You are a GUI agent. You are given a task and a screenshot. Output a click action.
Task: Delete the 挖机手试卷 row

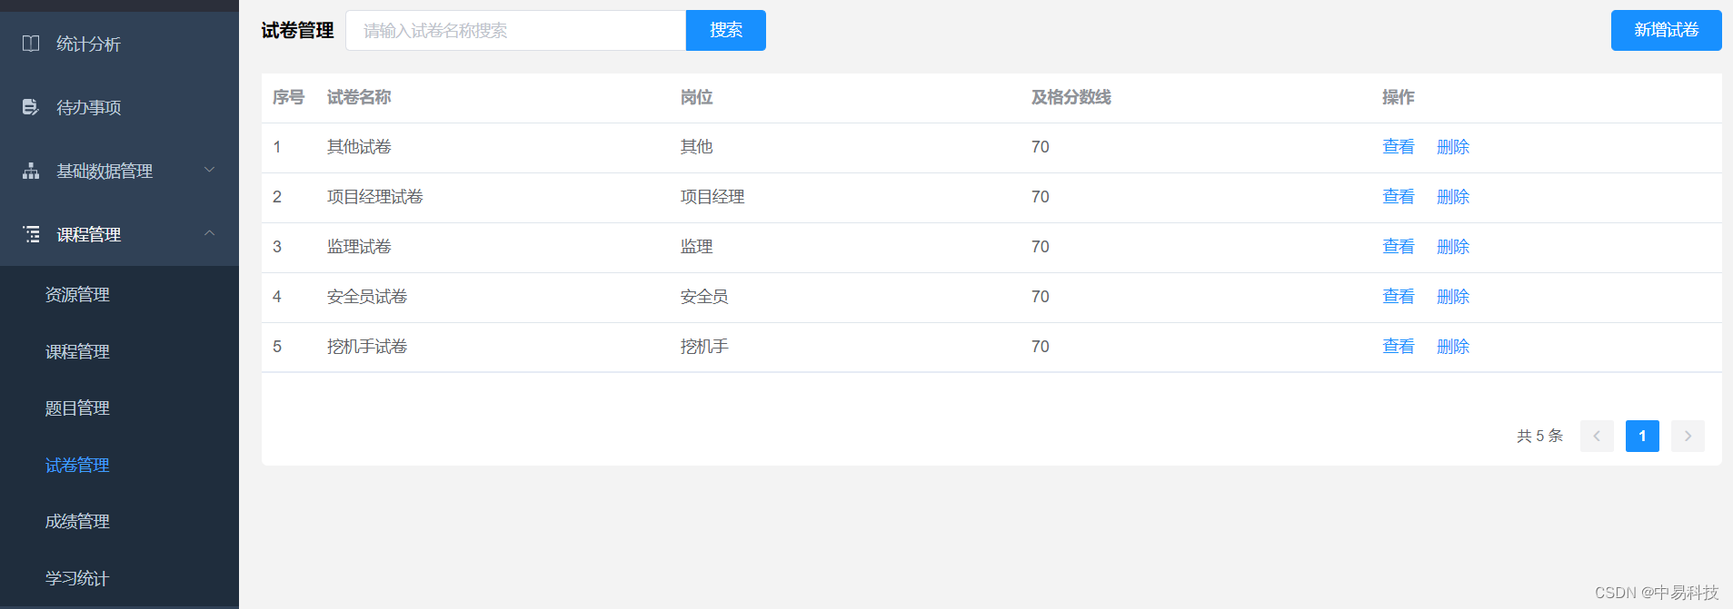[1453, 347]
